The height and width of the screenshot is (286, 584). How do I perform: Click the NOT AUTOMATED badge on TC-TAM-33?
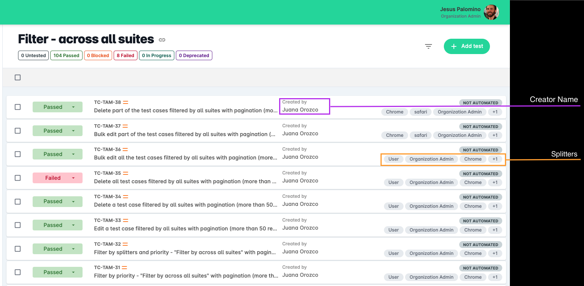pos(480,221)
